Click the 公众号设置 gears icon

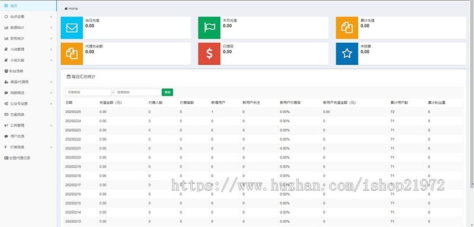point(7,104)
